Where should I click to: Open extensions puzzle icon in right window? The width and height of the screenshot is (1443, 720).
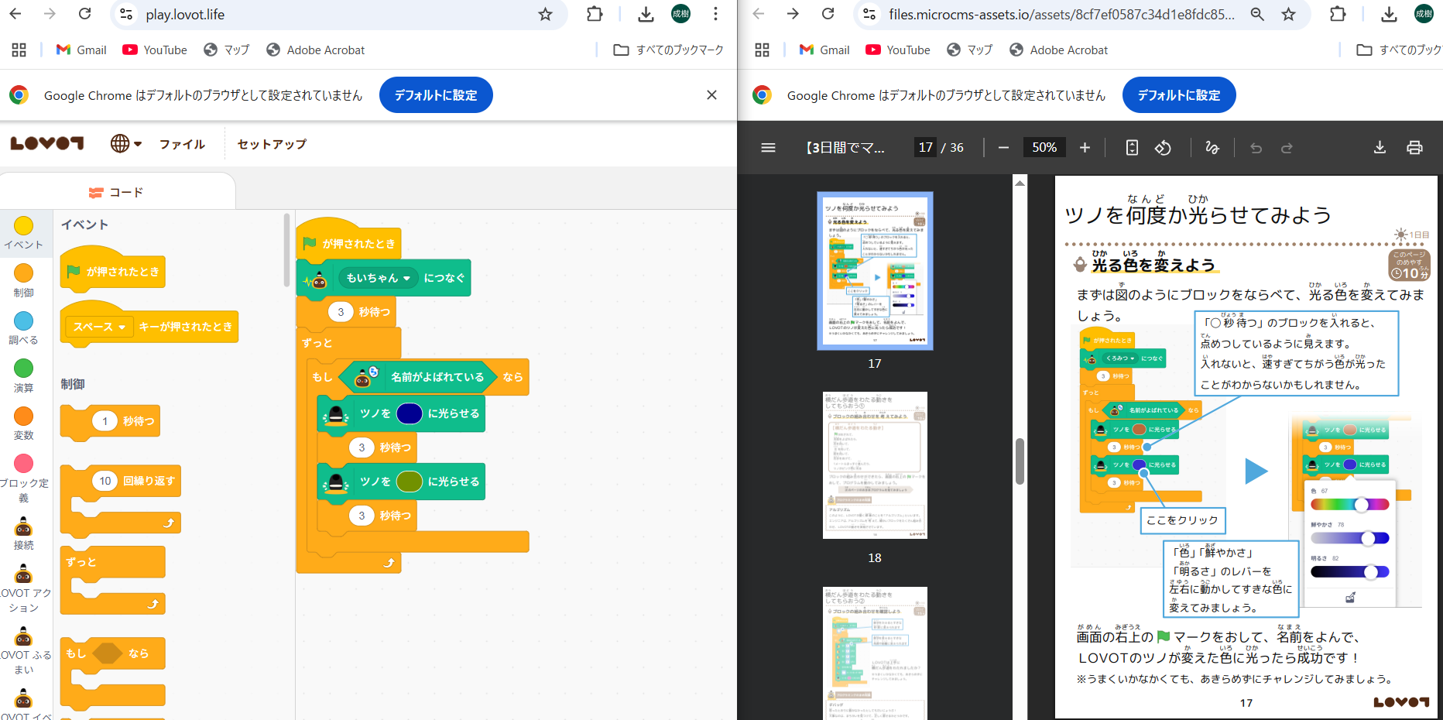point(1338,14)
